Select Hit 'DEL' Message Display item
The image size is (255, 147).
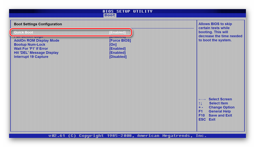[x=36, y=52]
